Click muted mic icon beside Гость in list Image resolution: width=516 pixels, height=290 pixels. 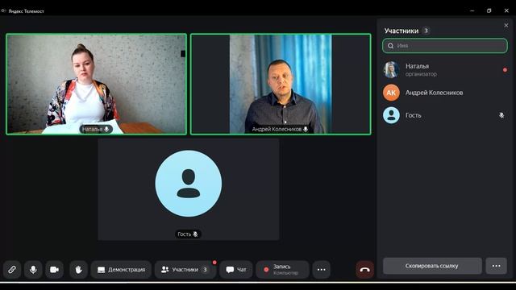501,115
